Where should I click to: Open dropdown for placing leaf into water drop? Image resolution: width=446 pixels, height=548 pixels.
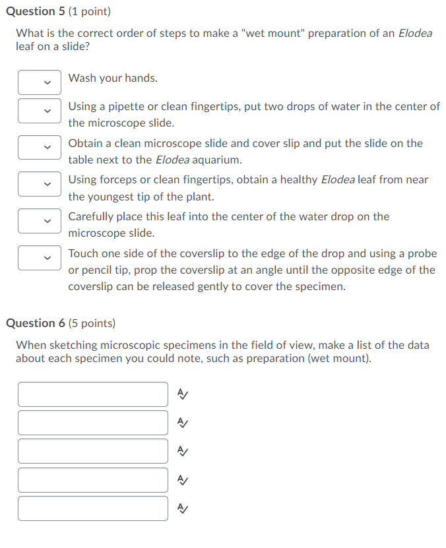click(39, 220)
